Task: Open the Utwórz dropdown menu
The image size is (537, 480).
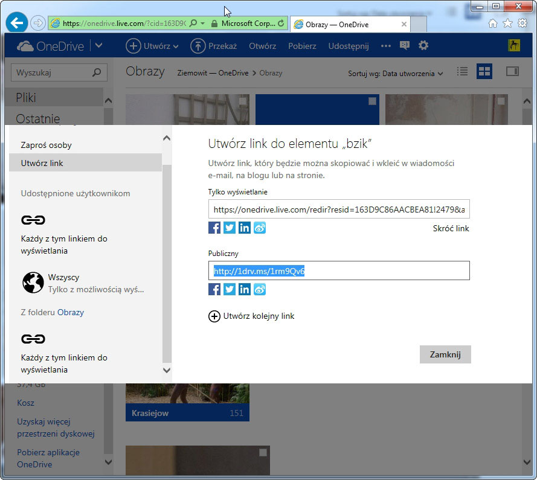Action: tap(152, 46)
